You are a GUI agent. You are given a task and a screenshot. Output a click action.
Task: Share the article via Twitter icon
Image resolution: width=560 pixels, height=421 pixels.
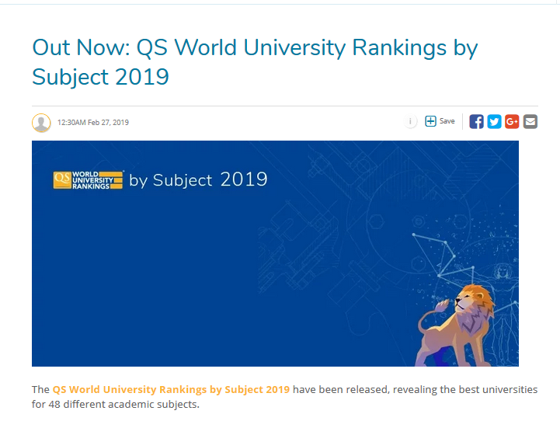tap(494, 122)
